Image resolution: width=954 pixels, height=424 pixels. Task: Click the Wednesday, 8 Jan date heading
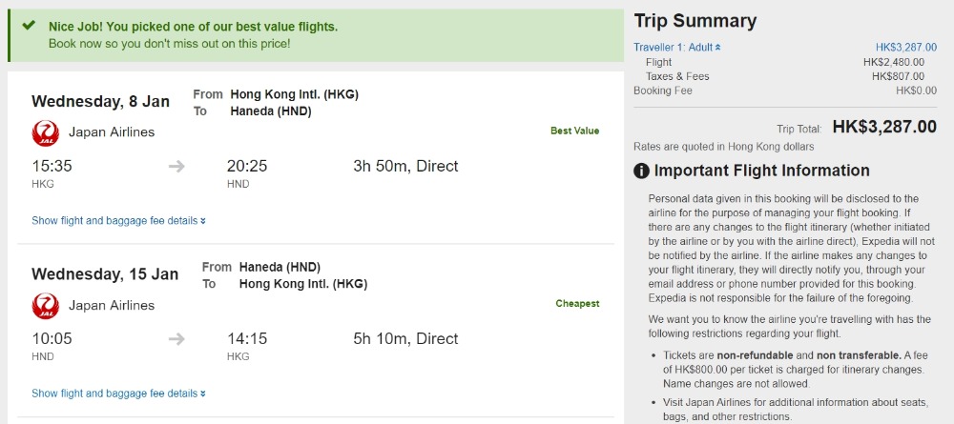[x=100, y=102]
